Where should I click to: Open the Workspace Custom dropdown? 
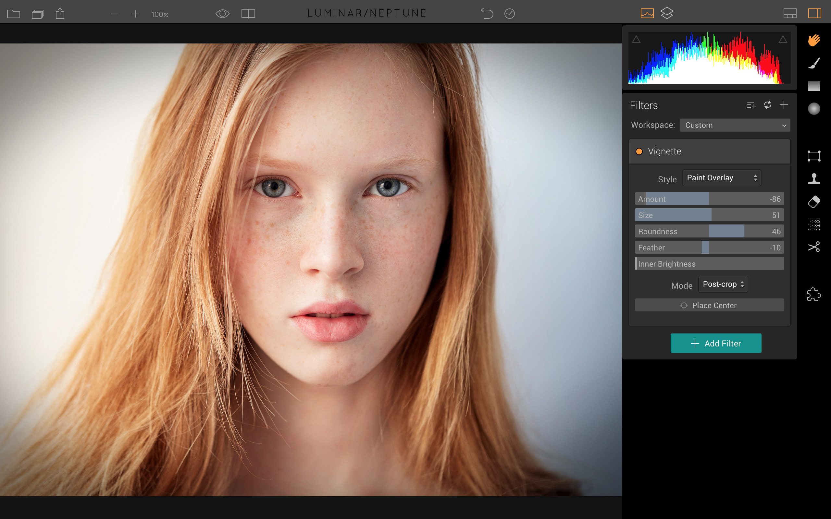click(735, 125)
